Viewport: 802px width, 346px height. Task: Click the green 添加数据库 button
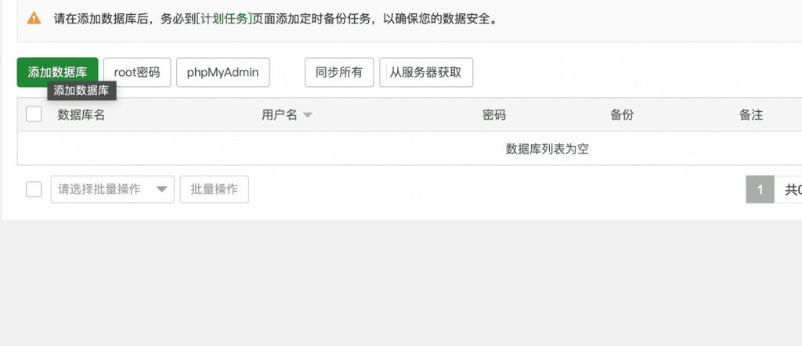pos(57,72)
